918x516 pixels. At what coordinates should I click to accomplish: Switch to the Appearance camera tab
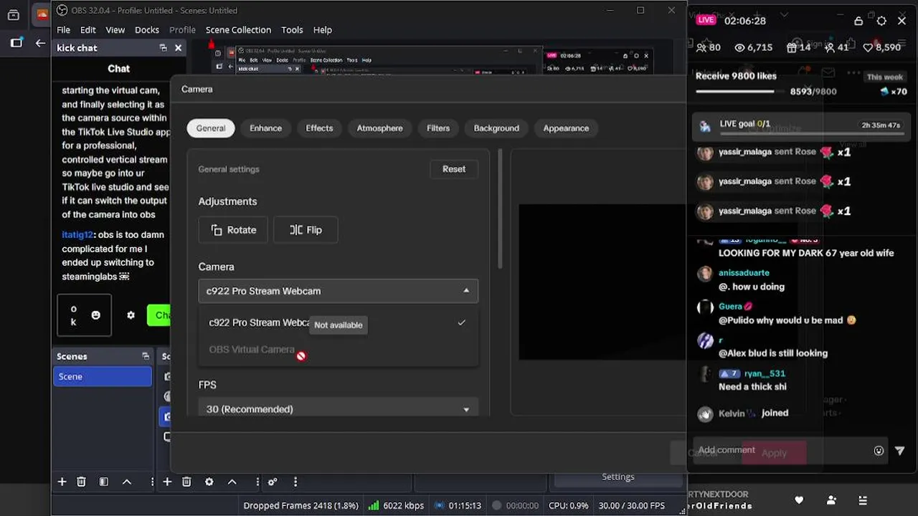[566, 128]
